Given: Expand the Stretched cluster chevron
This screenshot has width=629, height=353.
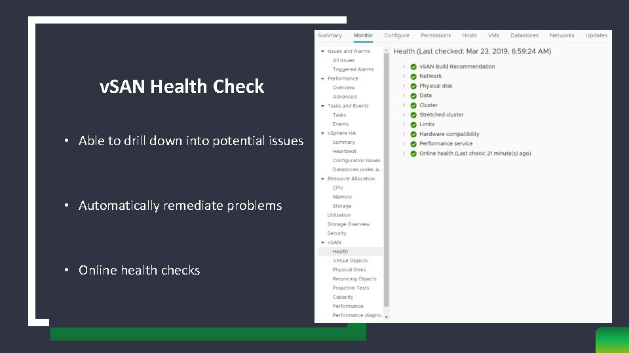Looking at the screenshot, I should (404, 114).
